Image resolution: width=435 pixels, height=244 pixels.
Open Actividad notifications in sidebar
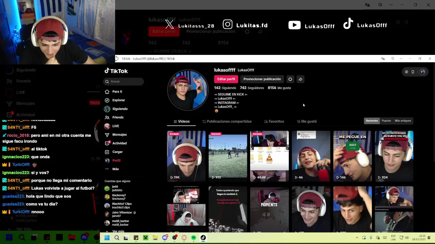click(116, 143)
